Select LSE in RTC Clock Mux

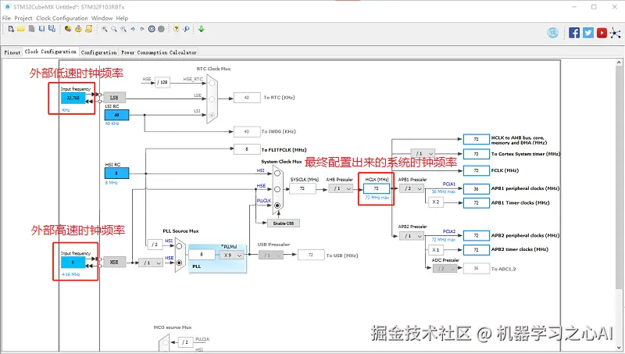point(212,99)
